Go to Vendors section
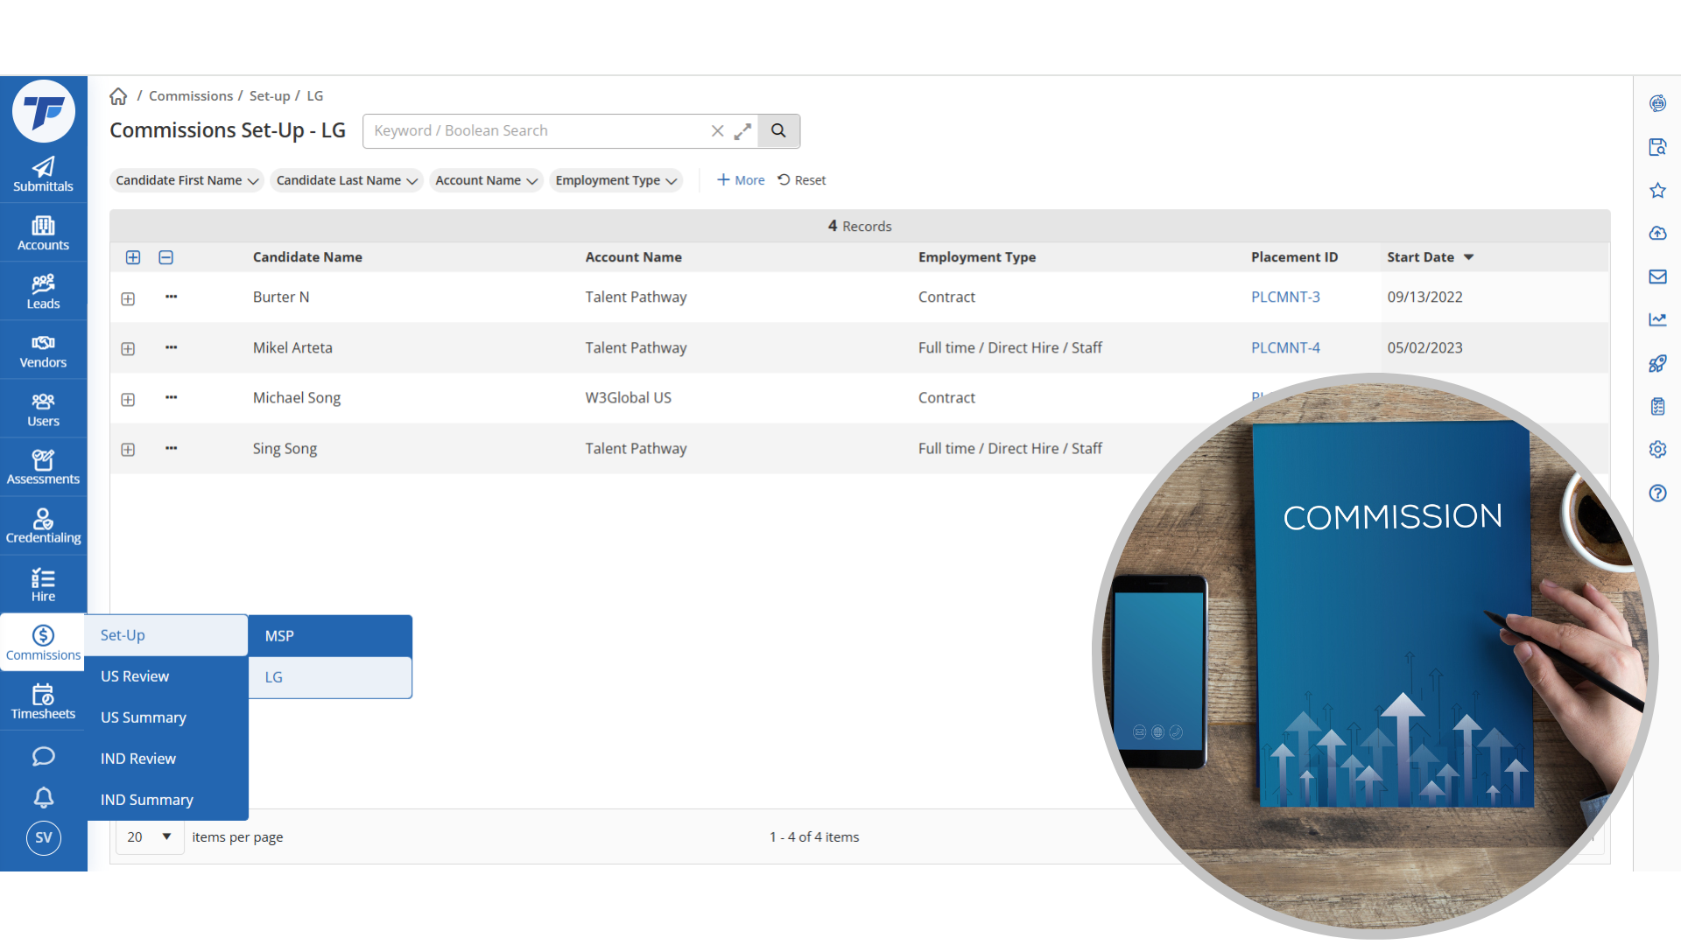Screen dimensions: 1681x945 [43, 350]
